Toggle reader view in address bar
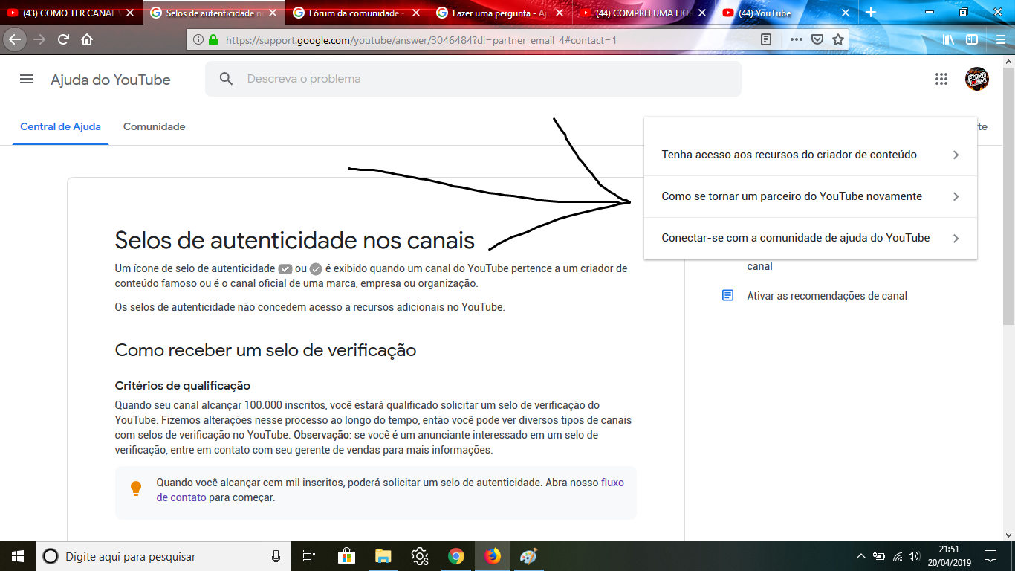Screen dimensions: 1015x571 pos(766,40)
